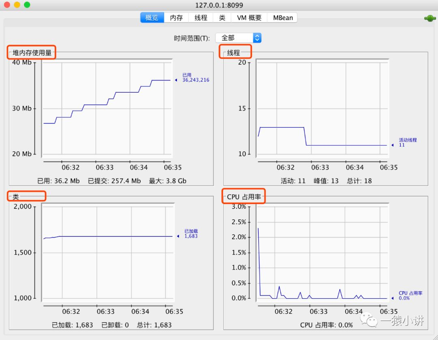Image resolution: width=438 pixels, height=340 pixels.
Task: Switch to the 内存 tab
Action: click(x=176, y=18)
